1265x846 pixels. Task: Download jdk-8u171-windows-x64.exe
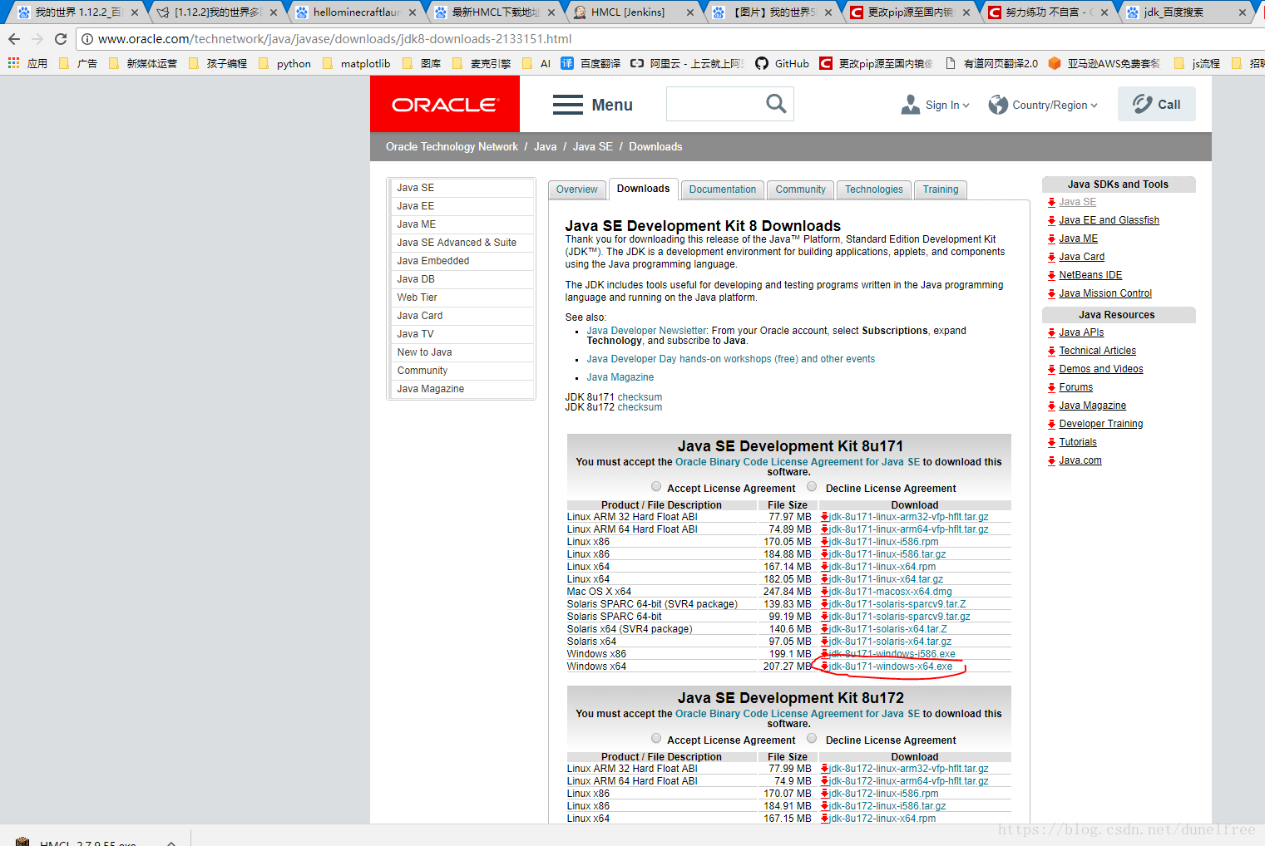pos(891,666)
